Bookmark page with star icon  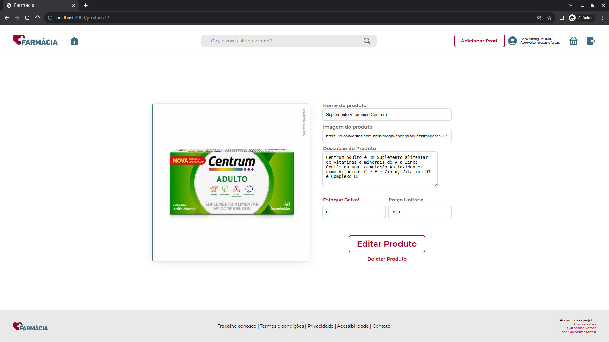tap(549, 18)
